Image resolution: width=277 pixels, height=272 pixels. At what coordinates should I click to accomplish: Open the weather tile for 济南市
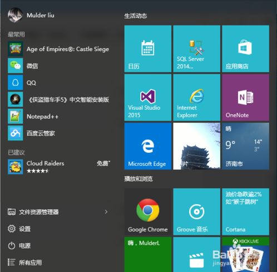point(245,146)
